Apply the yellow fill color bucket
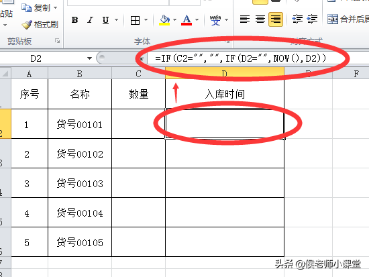 pyautogui.click(x=164, y=20)
